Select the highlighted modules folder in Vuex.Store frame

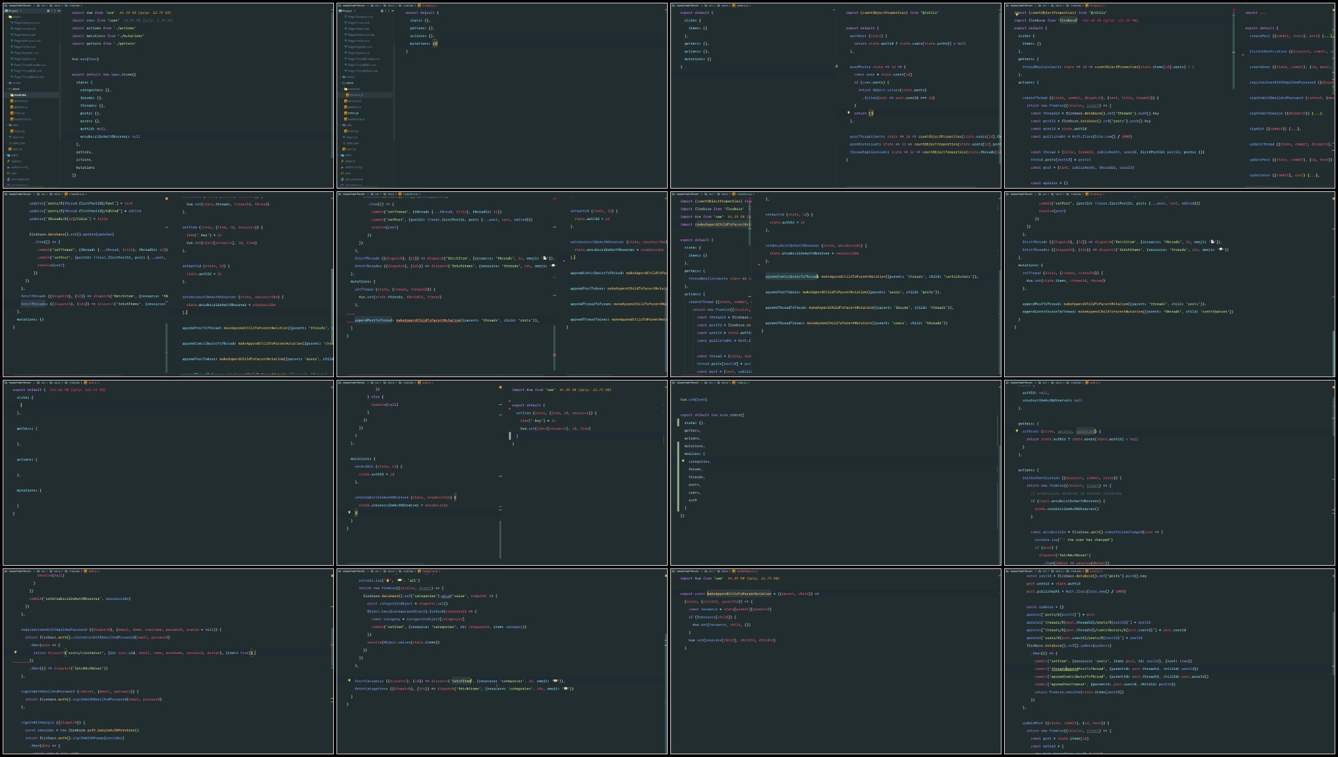point(31,95)
